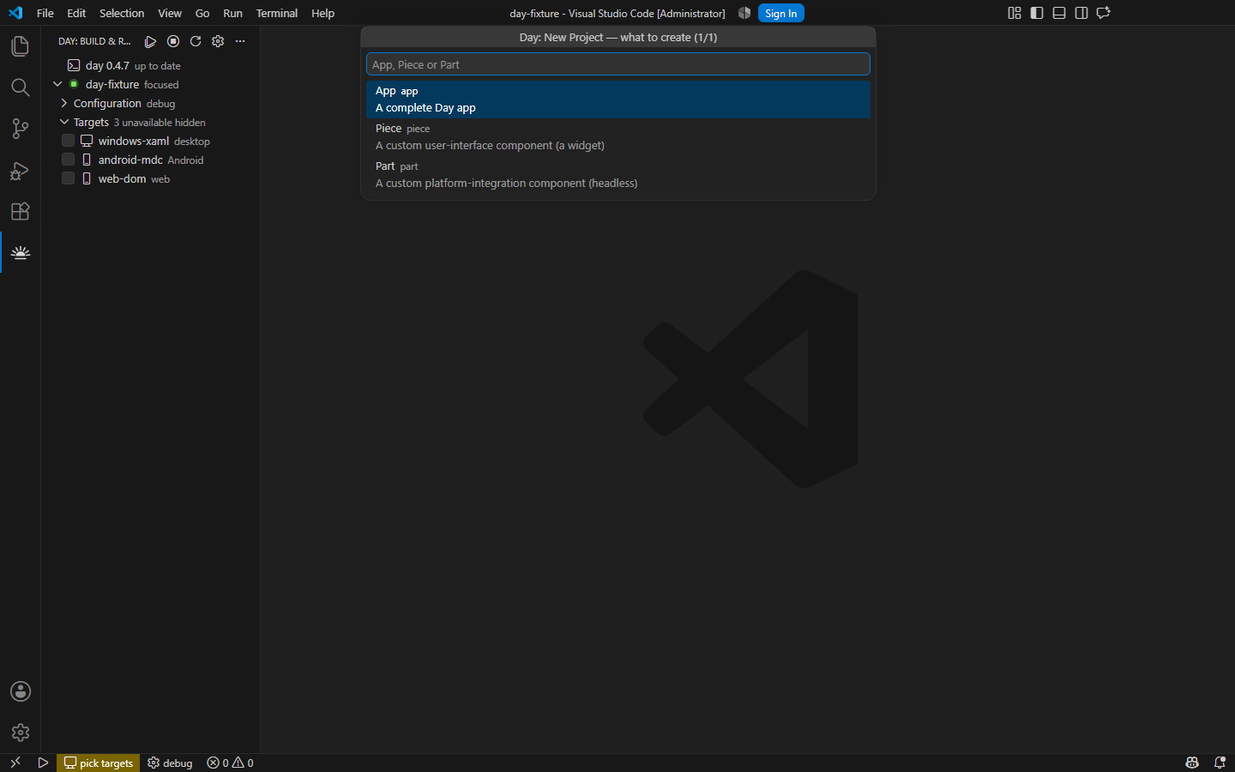The width and height of the screenshot is (1235, 772).
Task: Open the Go menu
Action: [x=202, y=13]
